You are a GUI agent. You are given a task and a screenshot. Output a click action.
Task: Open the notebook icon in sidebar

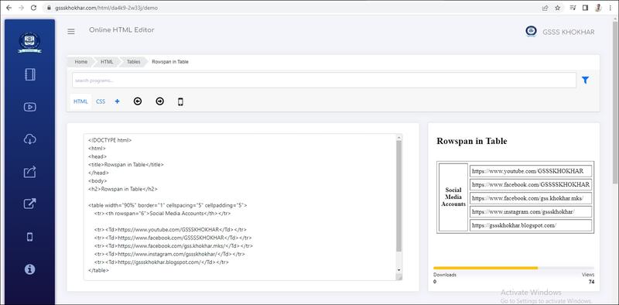tap(30, 74)
